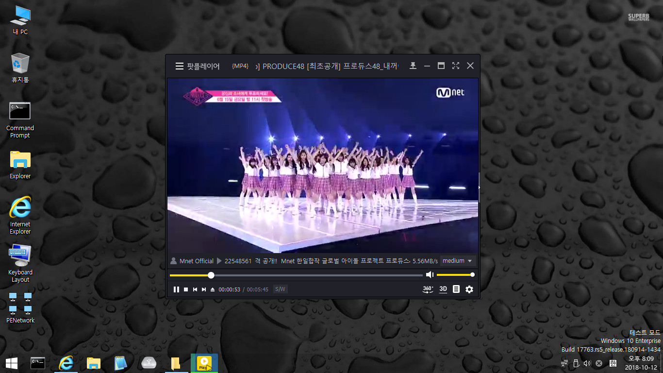Open File Explorer from the taskbar
This screenshot has width=663, height=373.
click(93, 363)
